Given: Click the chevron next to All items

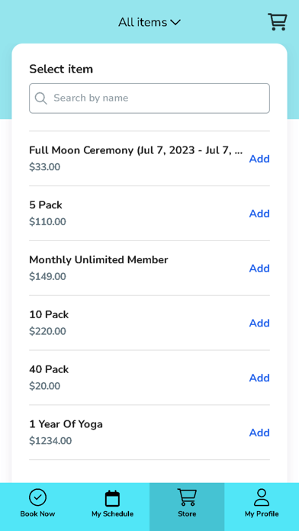Looking at the screenshot, I should point(175,23).
